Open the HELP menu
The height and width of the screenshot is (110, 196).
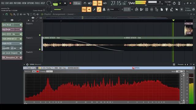(x=43, y=3)
